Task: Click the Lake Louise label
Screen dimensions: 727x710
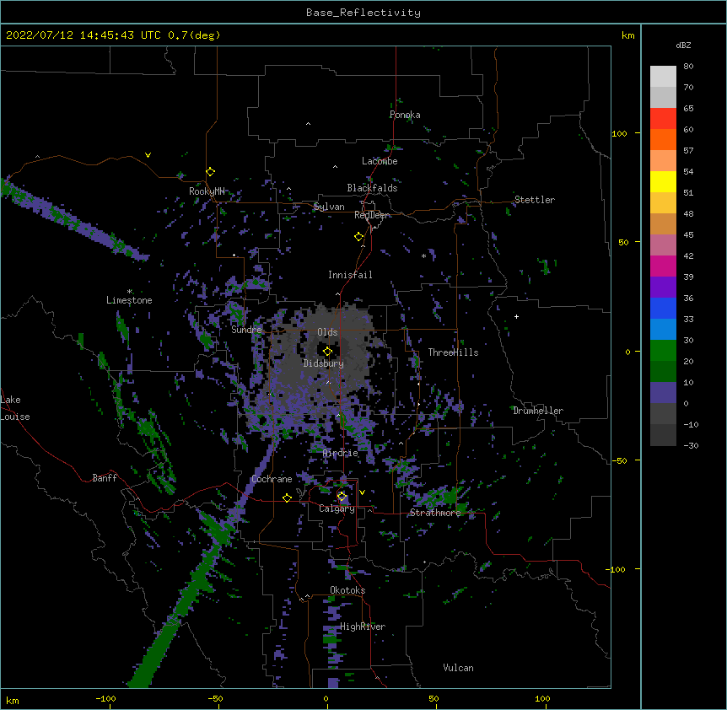Action: click(15, 408)
